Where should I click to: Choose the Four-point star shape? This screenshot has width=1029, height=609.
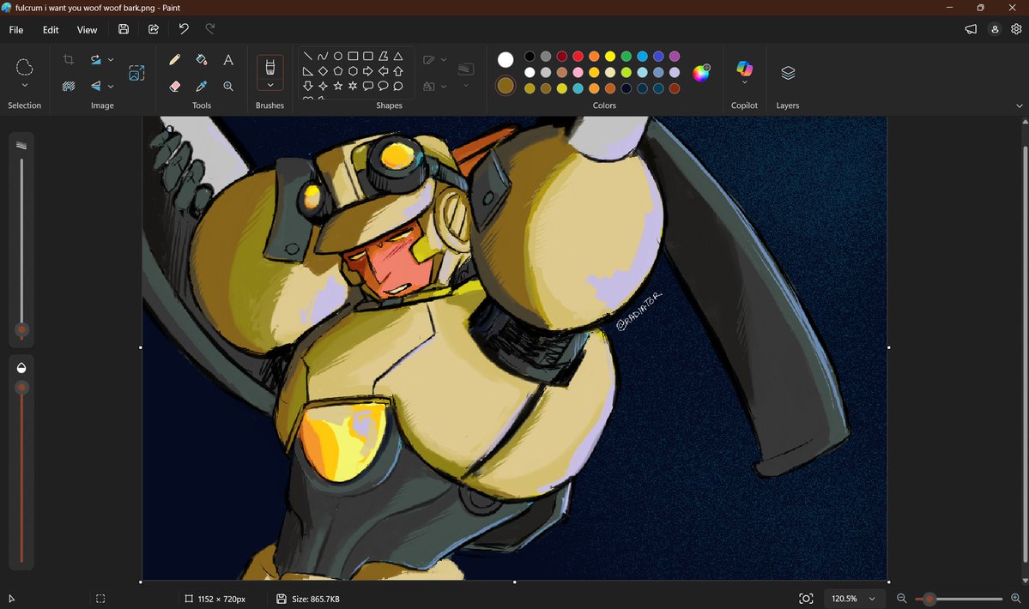(x=323, y=86)
